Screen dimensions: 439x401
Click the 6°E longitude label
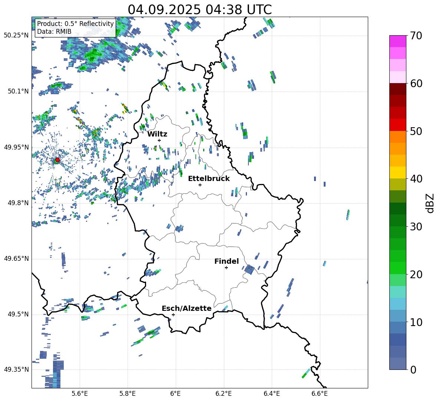175,394
